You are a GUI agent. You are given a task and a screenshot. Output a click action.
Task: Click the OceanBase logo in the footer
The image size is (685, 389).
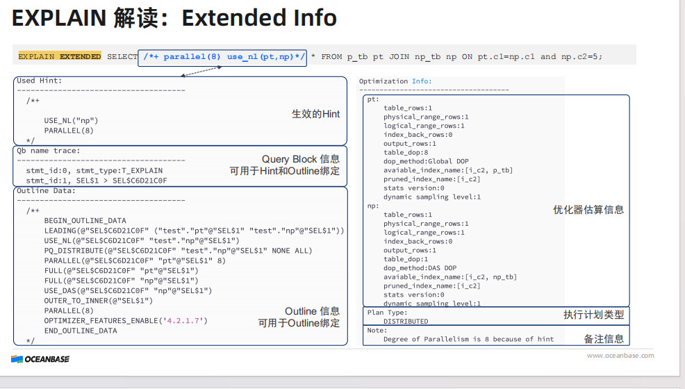[40, 359]
